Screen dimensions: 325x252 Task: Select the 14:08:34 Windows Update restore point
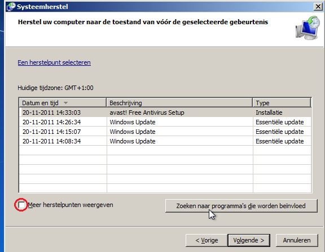[165, 141]
